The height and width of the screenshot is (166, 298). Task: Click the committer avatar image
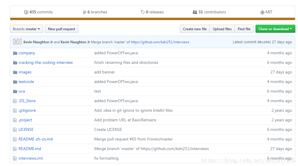point(17,41)
